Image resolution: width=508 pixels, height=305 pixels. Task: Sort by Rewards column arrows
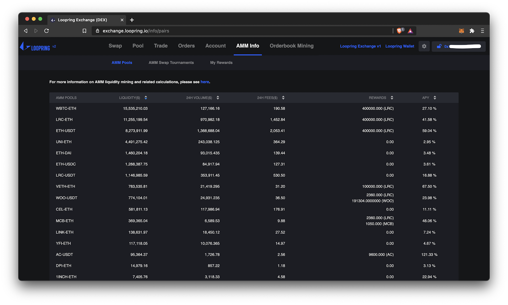392,98
